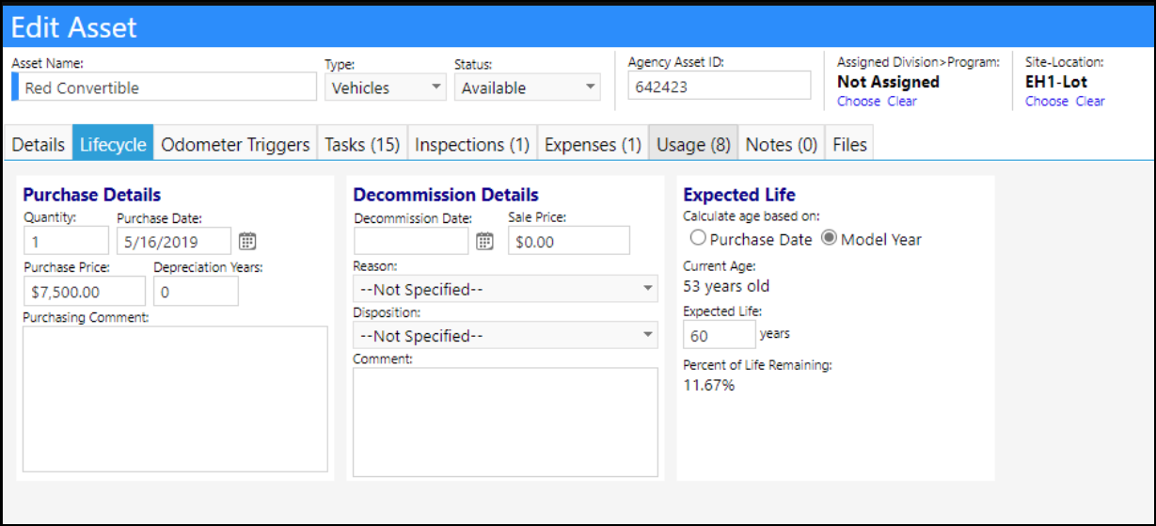
Task: Edit the Sale Price field
Action: pyautogui.click(x=569, y=241)
